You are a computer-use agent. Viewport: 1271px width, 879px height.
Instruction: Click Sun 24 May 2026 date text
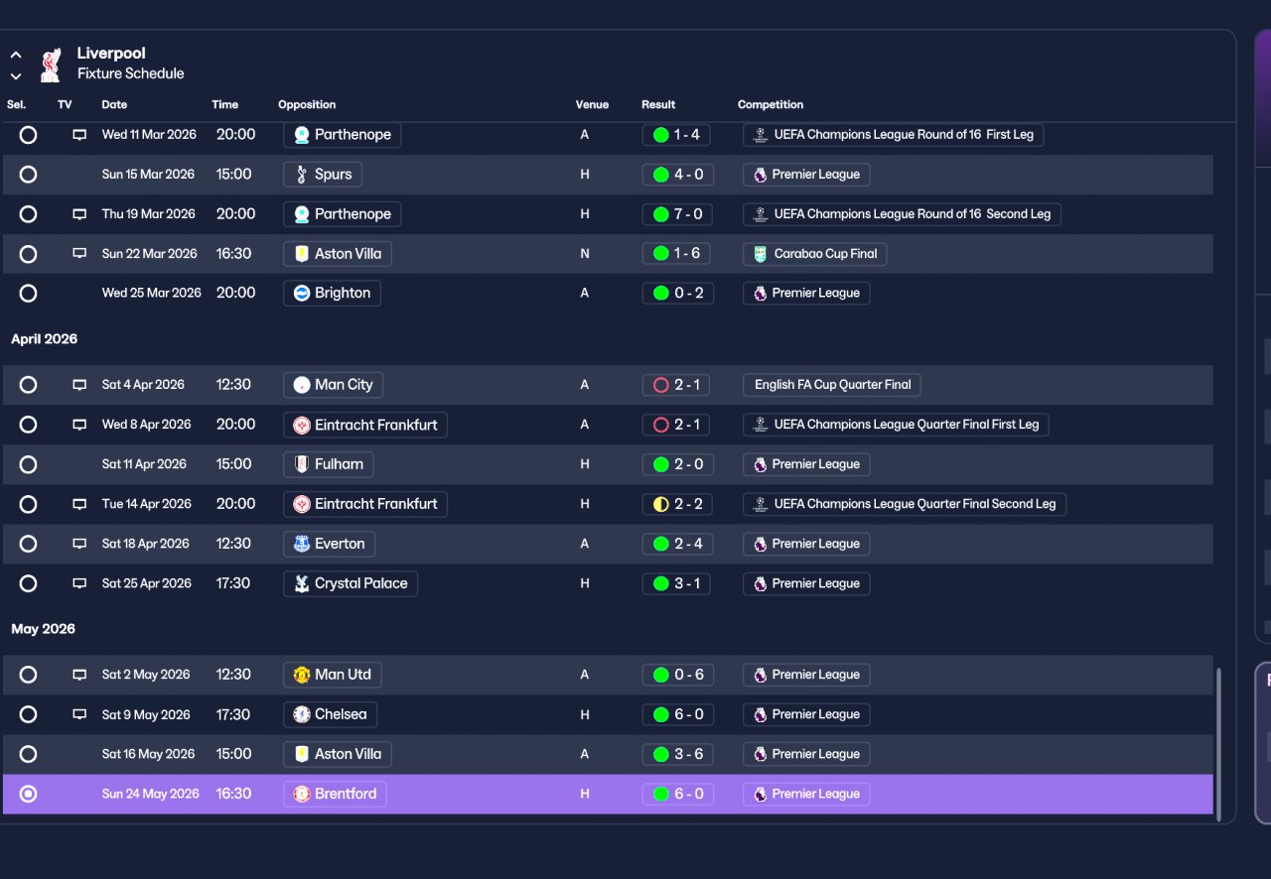150,794
